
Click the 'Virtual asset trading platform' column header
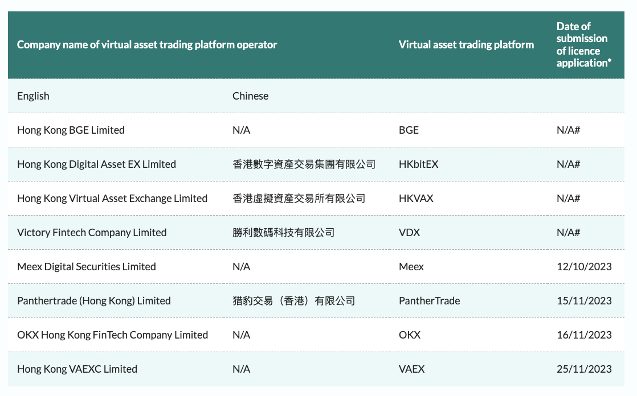[x=466, y=45]
